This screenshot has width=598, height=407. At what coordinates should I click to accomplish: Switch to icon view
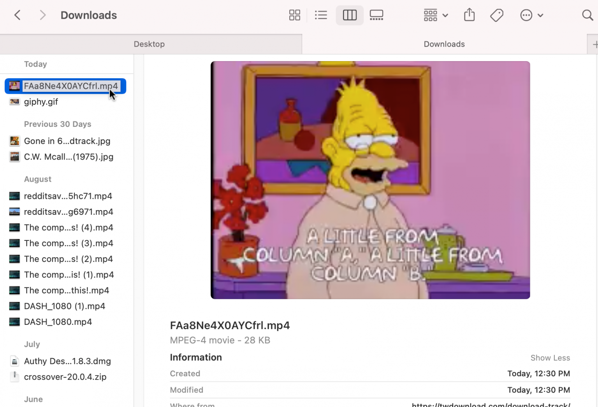click(x=294, y=15)
